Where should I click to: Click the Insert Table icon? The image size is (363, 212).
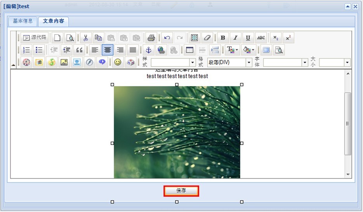[189, 50]
